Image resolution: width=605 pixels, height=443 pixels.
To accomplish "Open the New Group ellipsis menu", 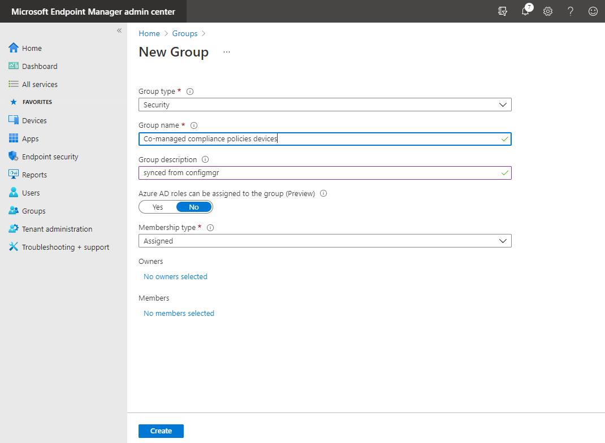I will [x=227, y=52].
